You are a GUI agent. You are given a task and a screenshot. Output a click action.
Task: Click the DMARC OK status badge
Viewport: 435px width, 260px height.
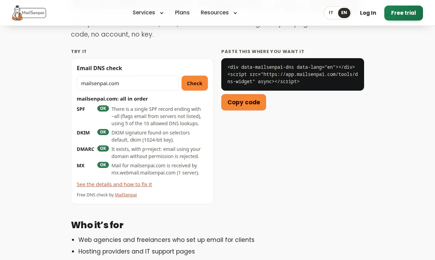[x=103, y=148]
